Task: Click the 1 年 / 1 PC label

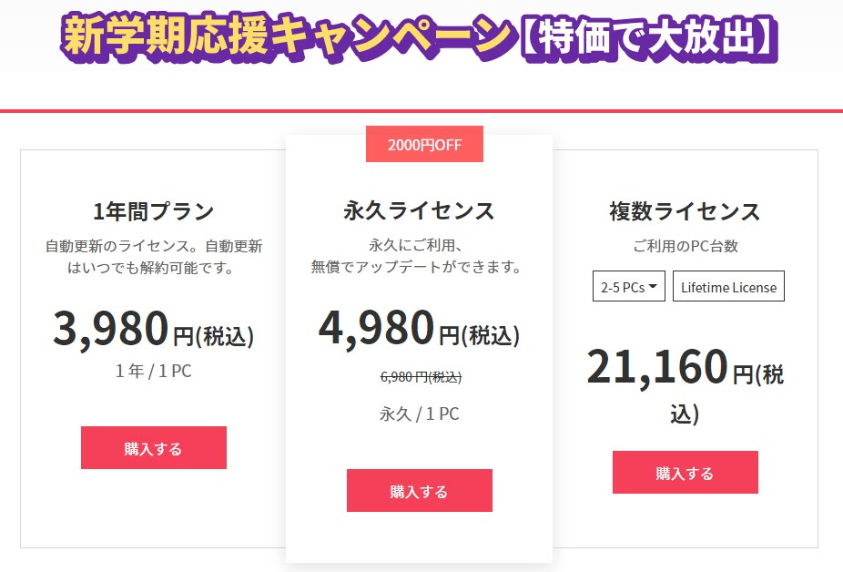Action: (154, 371)
